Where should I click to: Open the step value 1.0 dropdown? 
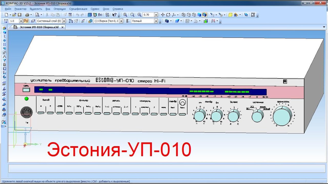(21, 21)
